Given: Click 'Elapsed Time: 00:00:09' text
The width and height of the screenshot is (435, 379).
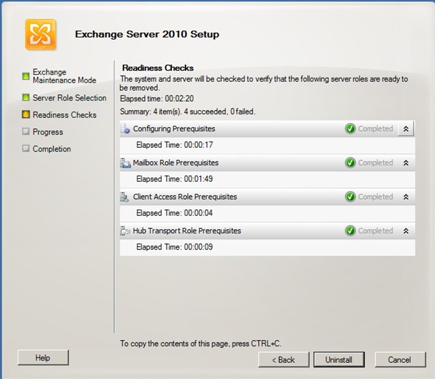Looking at the screenshot, I should 175,247.
